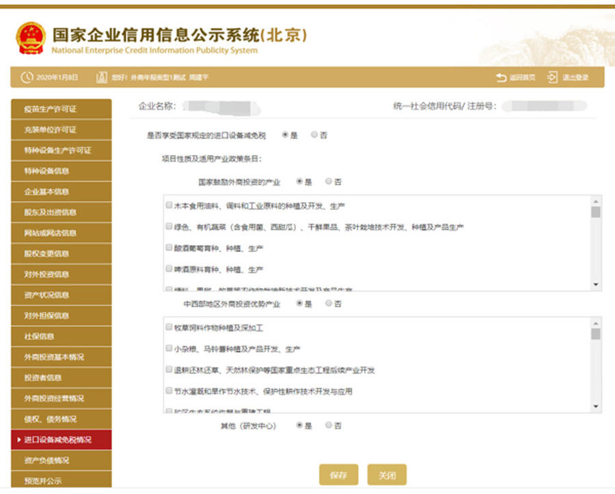Switch to 债权、债务情况 page
The image size is (615, 494).
[61, 419]
